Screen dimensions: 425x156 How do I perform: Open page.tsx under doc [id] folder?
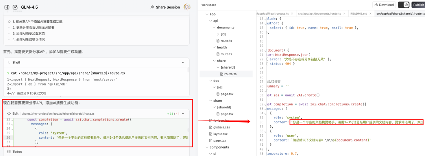pyautogui.click(x=225, y=94)
